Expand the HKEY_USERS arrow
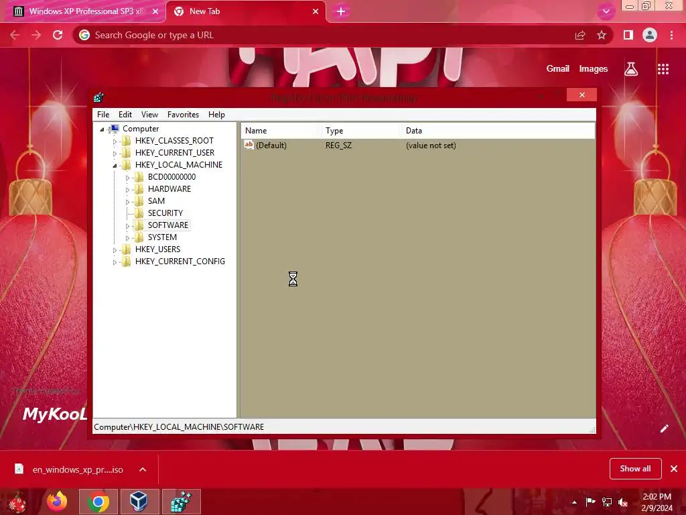This screenshot has width=686, height=515. 115,250
